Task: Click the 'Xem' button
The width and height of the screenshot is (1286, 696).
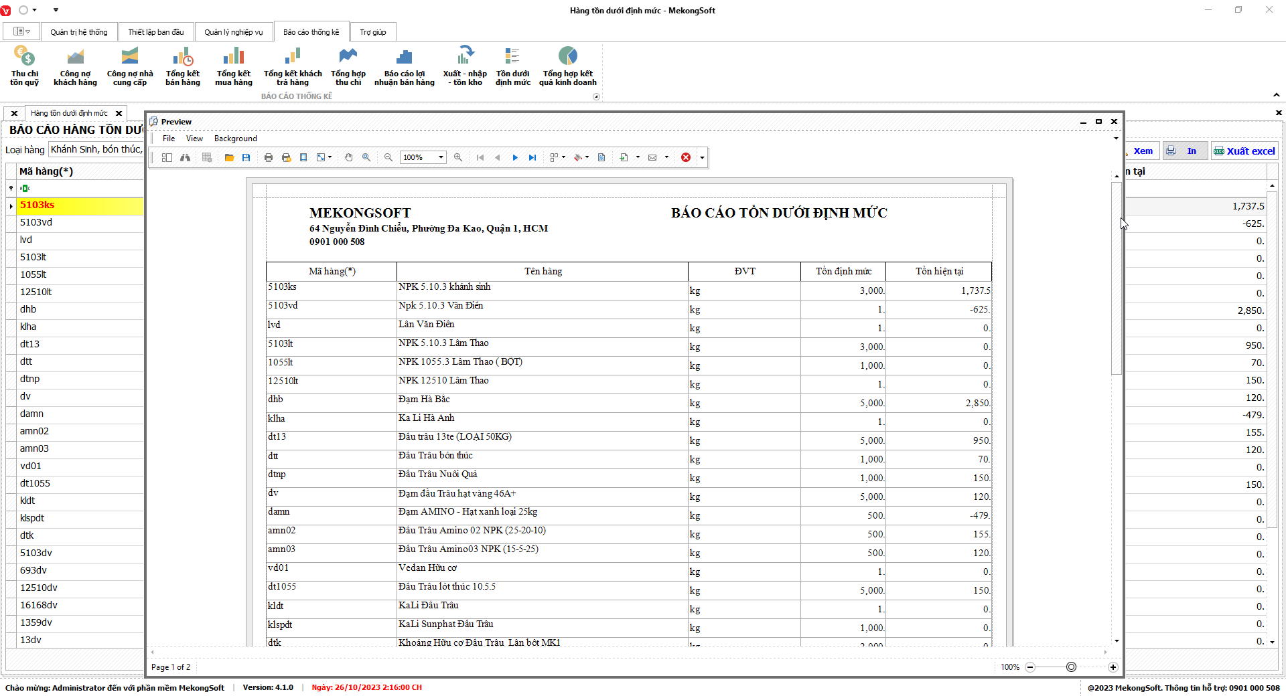Action: point(1143,151)
